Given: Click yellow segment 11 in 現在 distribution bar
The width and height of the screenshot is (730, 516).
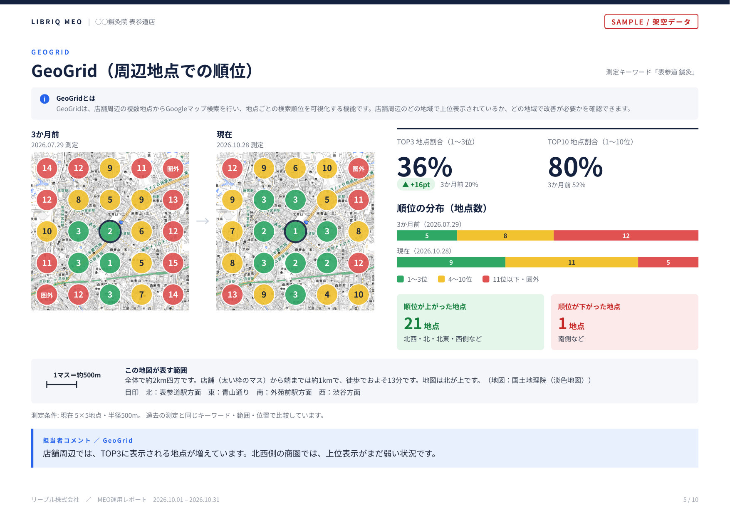Looking at the screenshot, I should (572, 262).
